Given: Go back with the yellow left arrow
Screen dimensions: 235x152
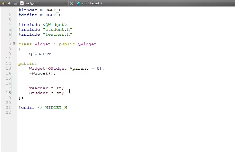Looking at the screenshot, I should pyautogui.click(x=3, y=3).
